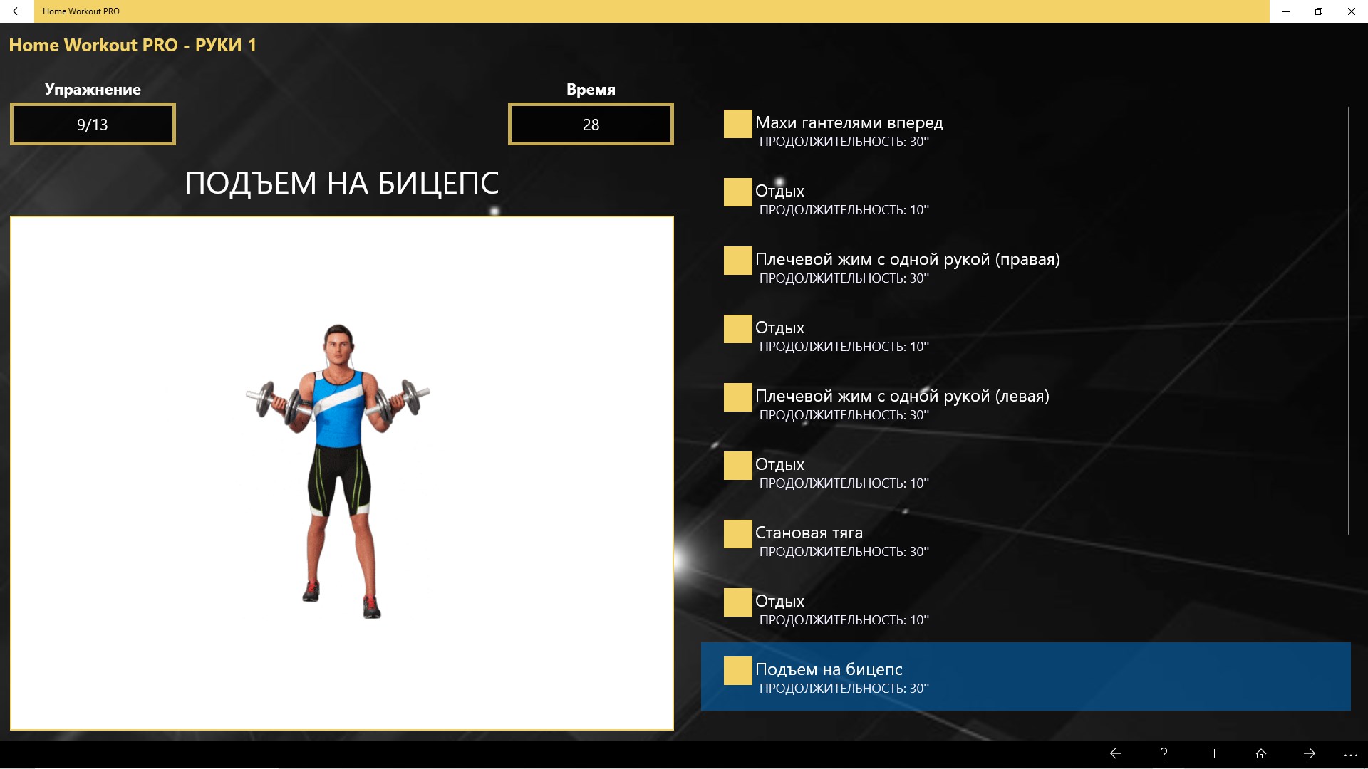Image resolution: width=1368 pixels, height=769 pixels.
Task: Click yellow square beside Подъем на бицепс
Action: (737, 671)
